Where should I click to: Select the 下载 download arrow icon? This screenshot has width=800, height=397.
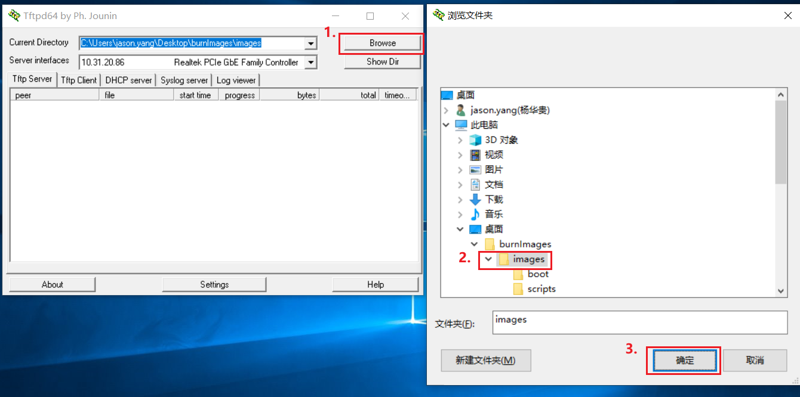(x=475, y=200)
